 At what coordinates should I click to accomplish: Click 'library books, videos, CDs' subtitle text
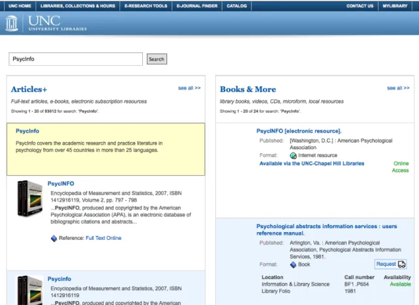tap(282, 102)
